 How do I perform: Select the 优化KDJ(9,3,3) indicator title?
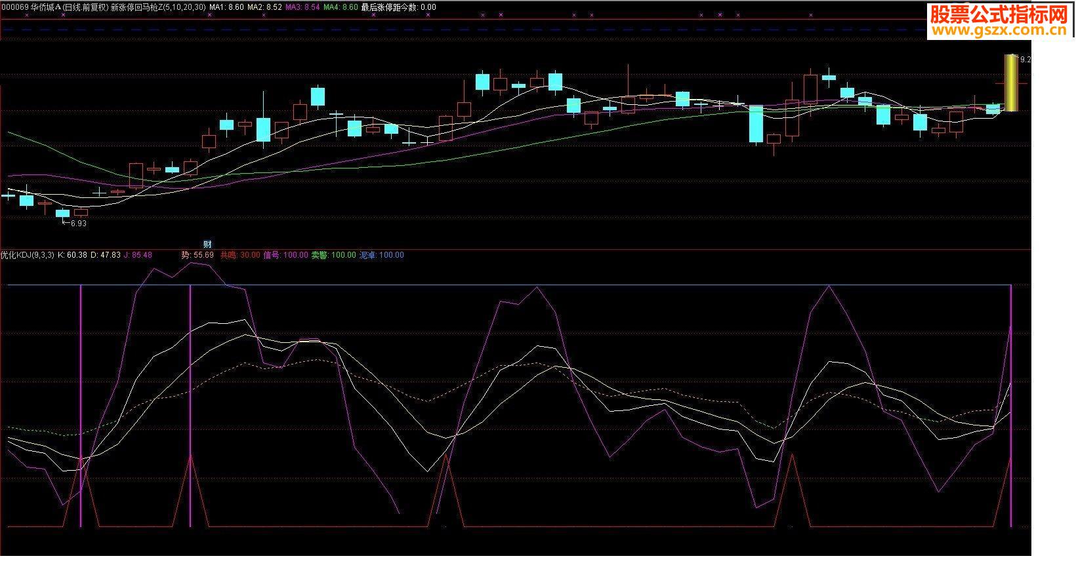(28, 255)
